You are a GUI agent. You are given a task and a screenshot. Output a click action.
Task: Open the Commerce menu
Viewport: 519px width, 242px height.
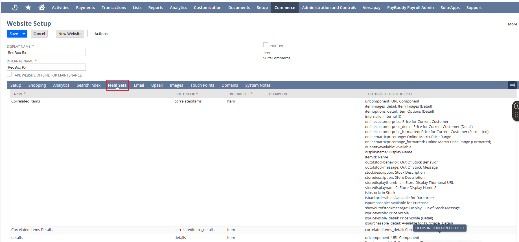[x=285, y=8]
